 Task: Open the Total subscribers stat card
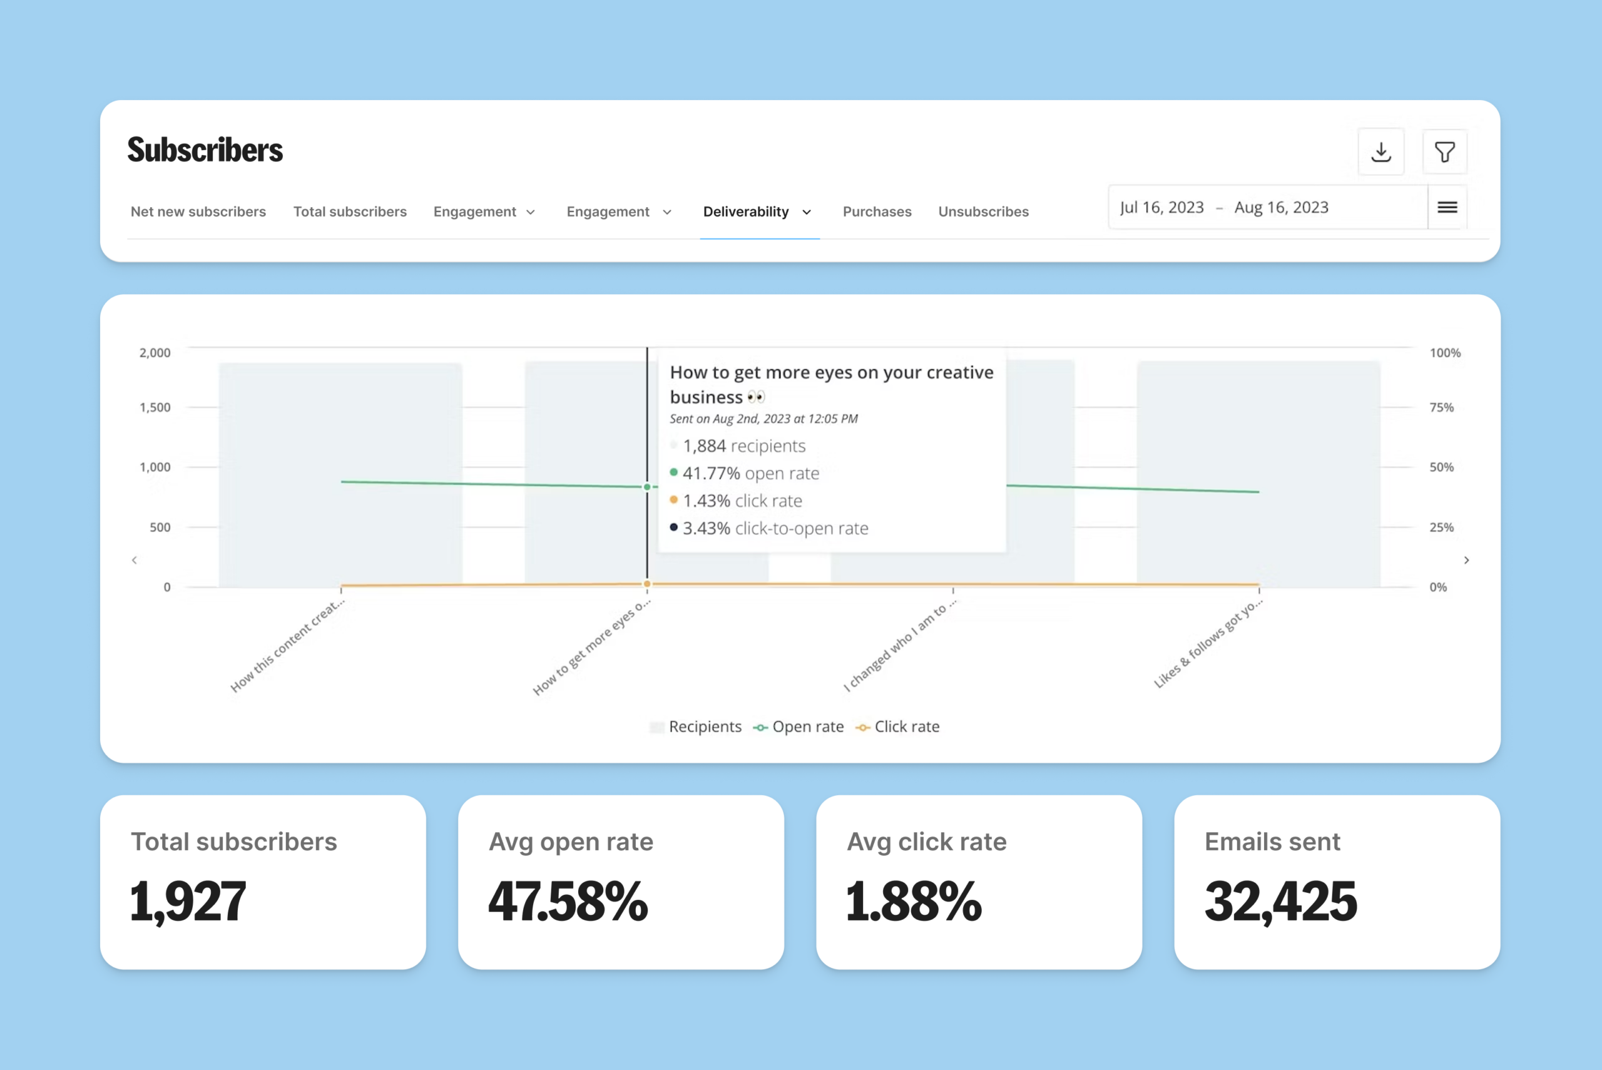[x=263, y=882]
